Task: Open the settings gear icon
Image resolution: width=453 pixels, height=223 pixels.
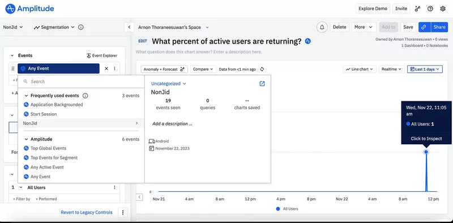Action: 443,8
